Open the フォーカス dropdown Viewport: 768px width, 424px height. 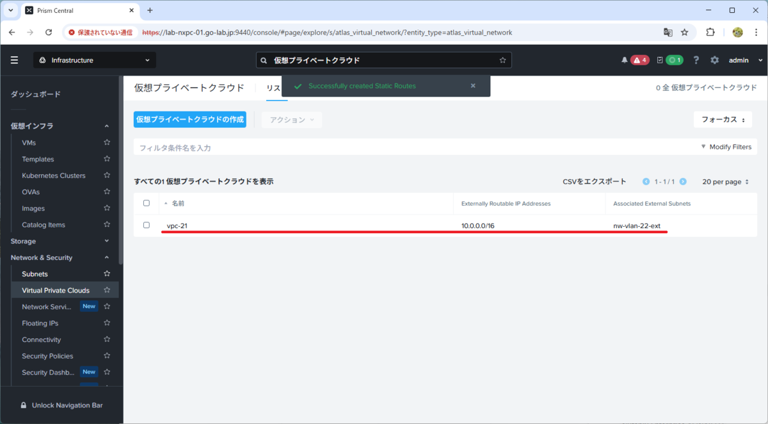click(x=723, y=120)
